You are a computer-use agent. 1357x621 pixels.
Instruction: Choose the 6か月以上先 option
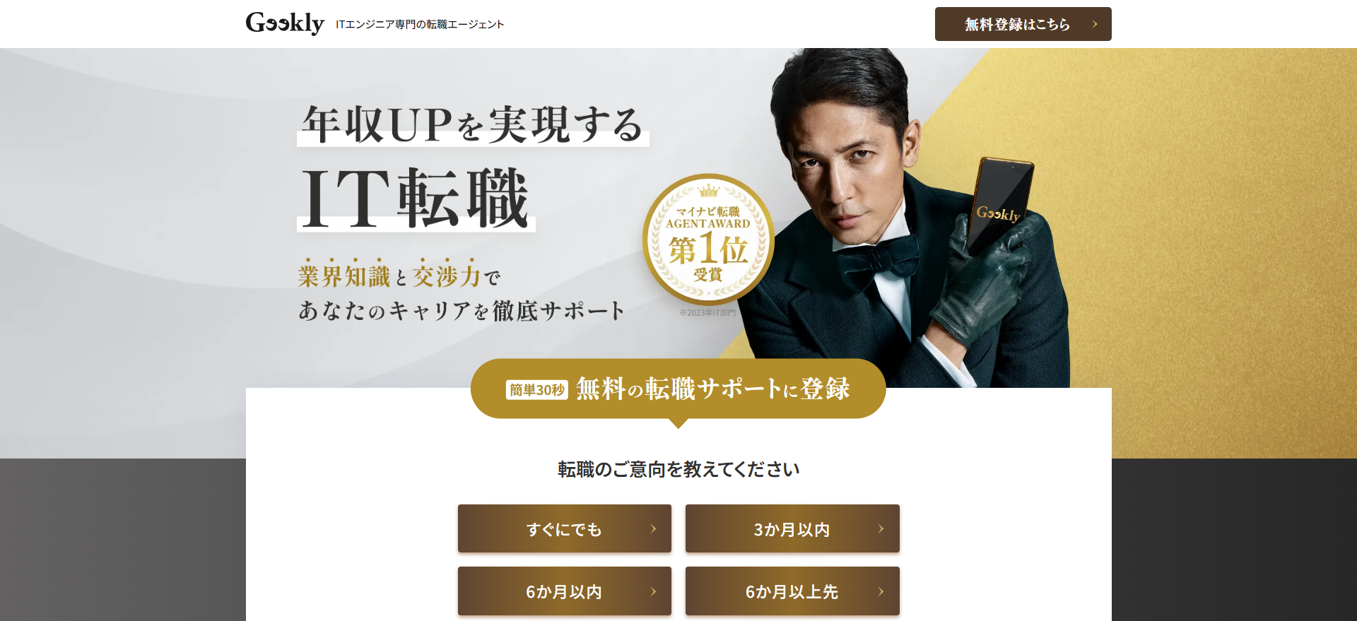point(792,591)
